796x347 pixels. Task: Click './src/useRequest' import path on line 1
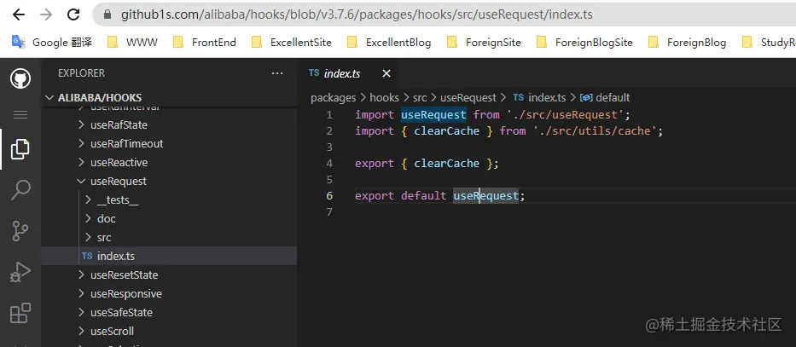click(565, 114)
